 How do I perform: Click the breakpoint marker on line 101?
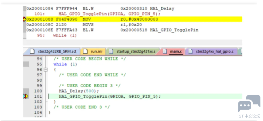26,96
